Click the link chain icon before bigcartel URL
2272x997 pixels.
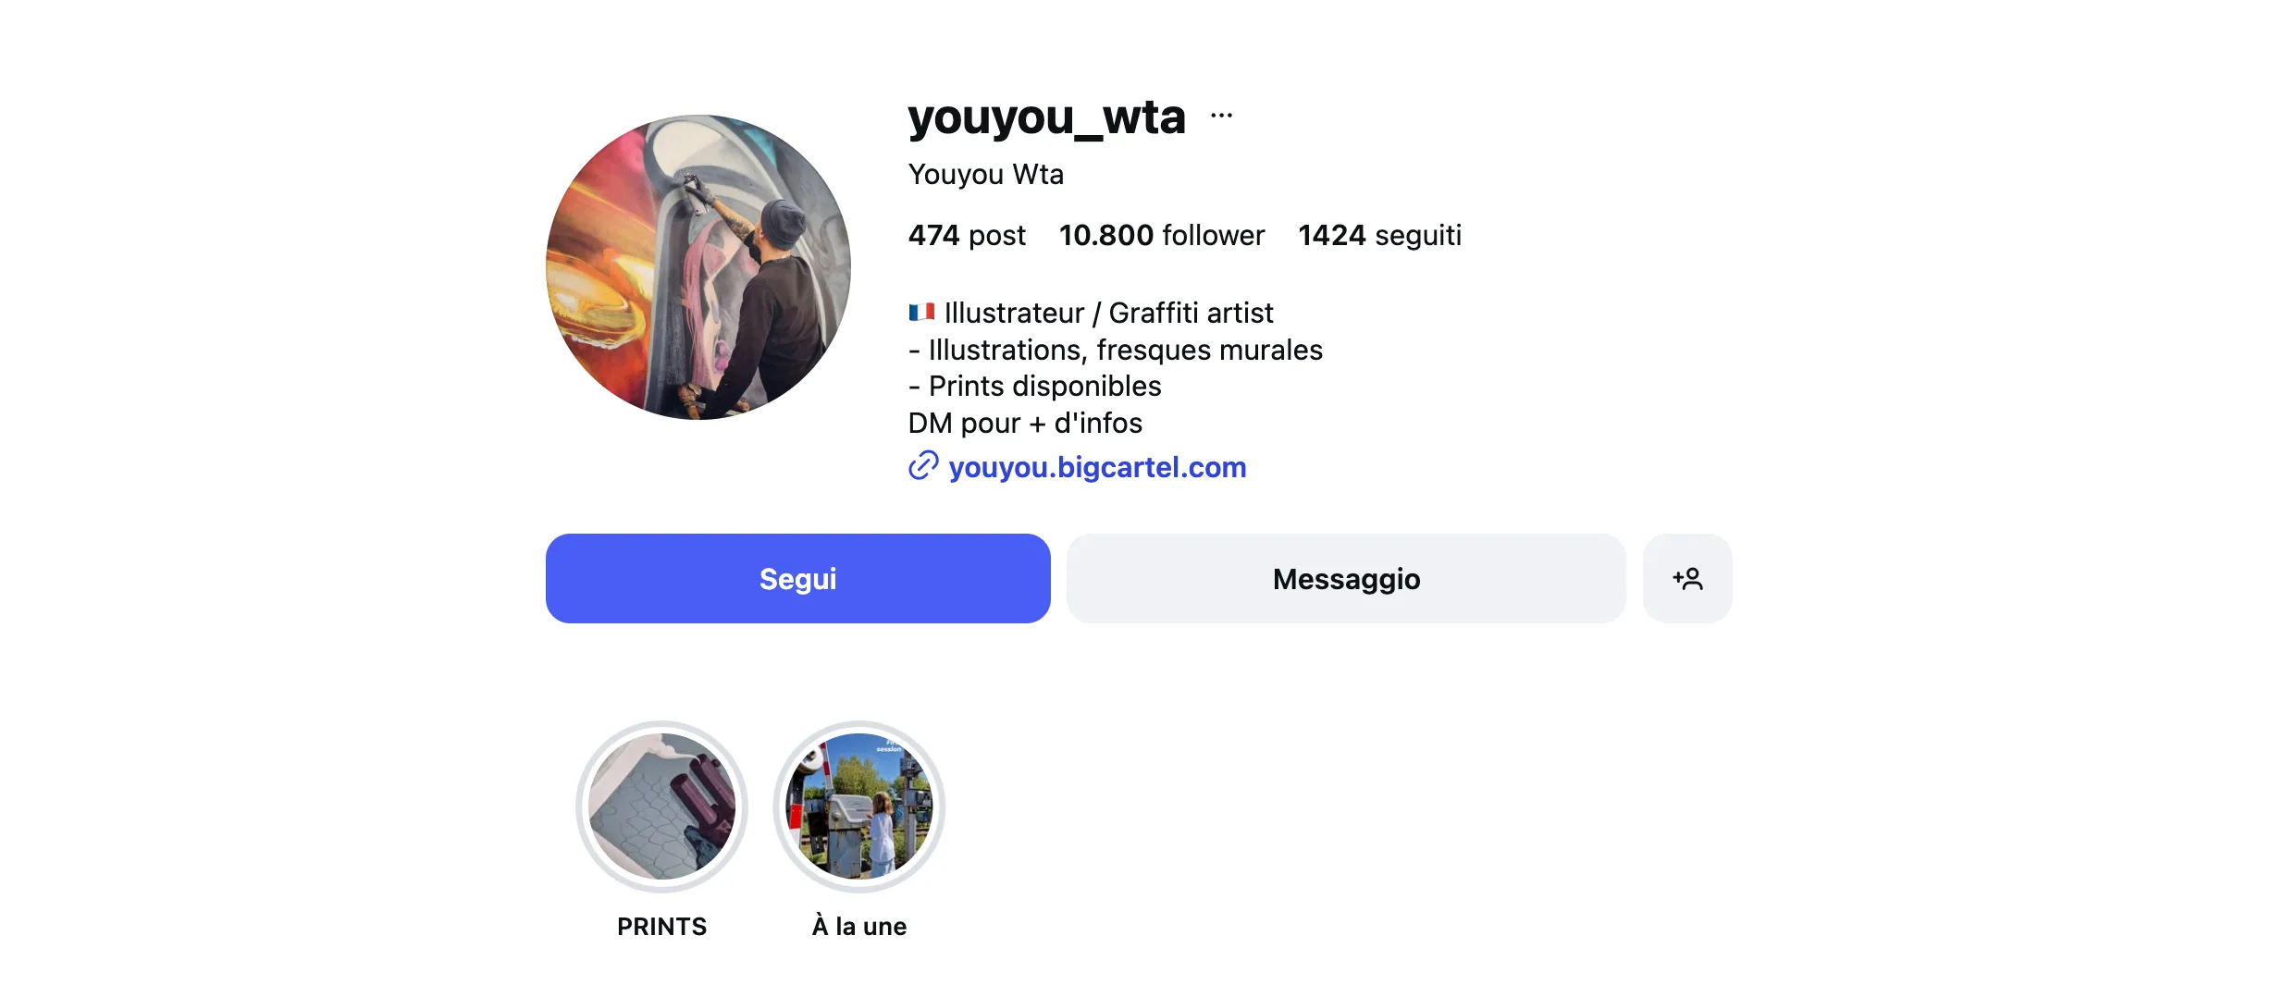(923, 466)
